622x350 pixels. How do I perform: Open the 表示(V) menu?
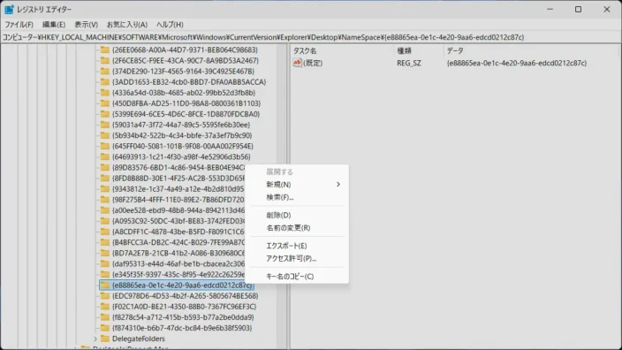coord(86,25)
